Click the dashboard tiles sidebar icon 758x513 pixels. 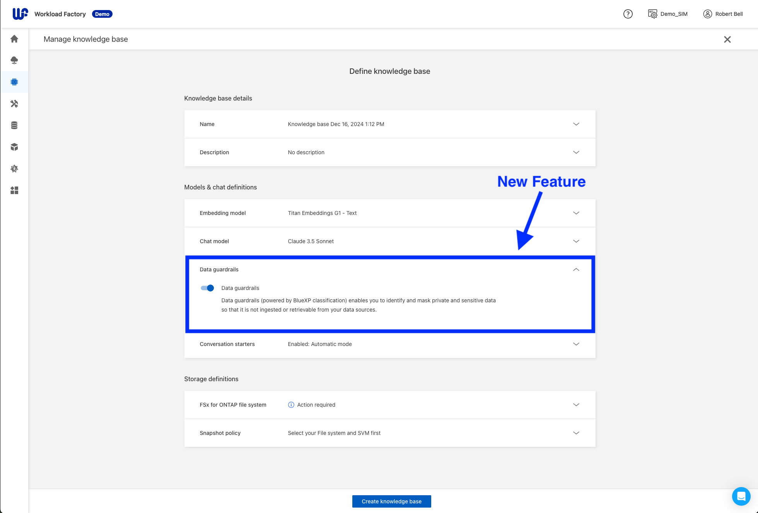(14, 190)
